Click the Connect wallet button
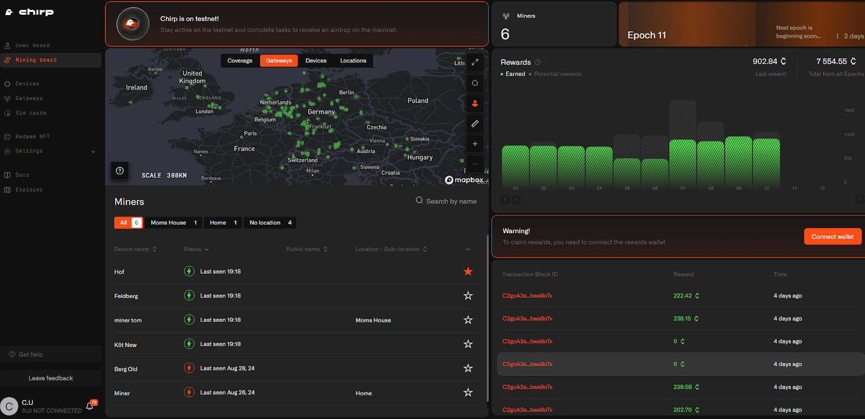The height and width of the screenshot is (419, 865). coord(833,236)
